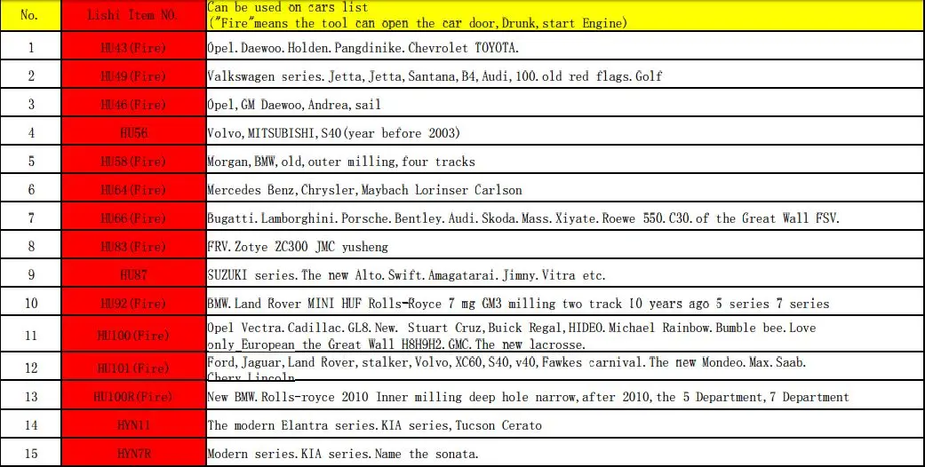Select the HU87 item cell
The width and height of the screenshot is (925, 467).
coord(133,273)
